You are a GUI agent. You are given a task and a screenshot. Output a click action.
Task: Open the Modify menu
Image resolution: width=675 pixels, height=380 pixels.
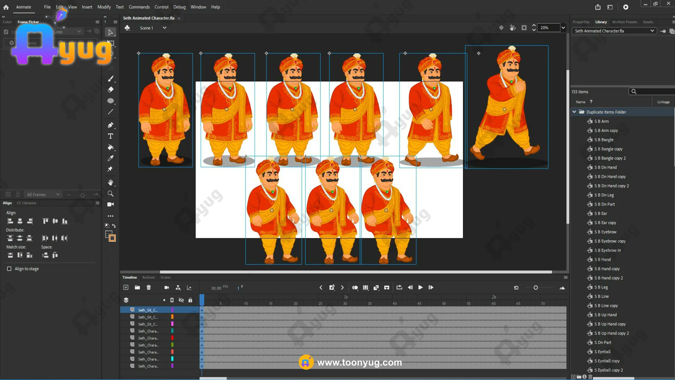pos(104,7)
